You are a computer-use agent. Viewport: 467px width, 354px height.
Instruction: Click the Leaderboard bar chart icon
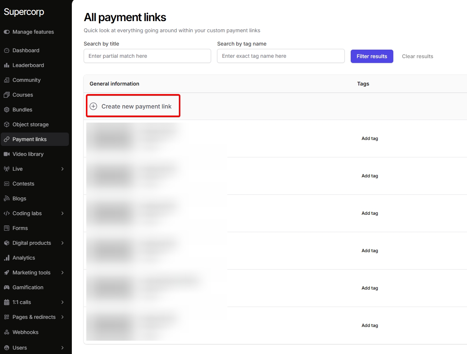(x=7, y=65)
